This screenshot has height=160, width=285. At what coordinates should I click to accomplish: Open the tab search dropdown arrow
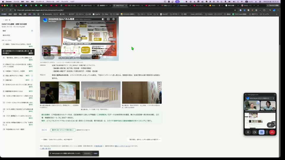12,5
